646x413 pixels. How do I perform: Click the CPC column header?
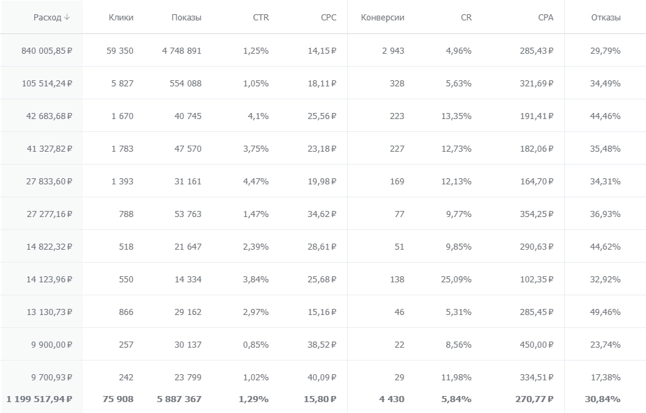(328, 18)
